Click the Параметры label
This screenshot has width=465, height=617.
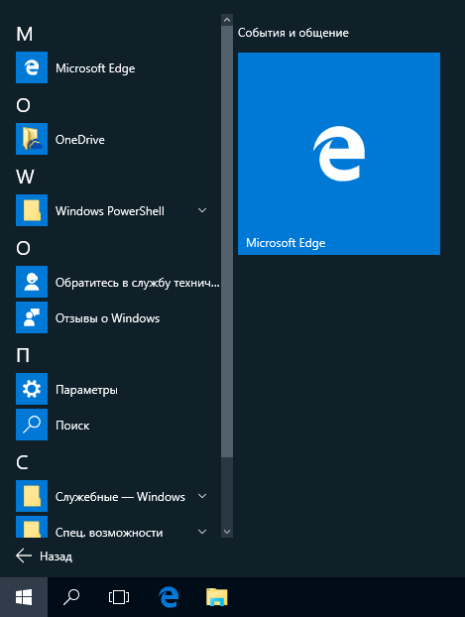coord(86,390)
